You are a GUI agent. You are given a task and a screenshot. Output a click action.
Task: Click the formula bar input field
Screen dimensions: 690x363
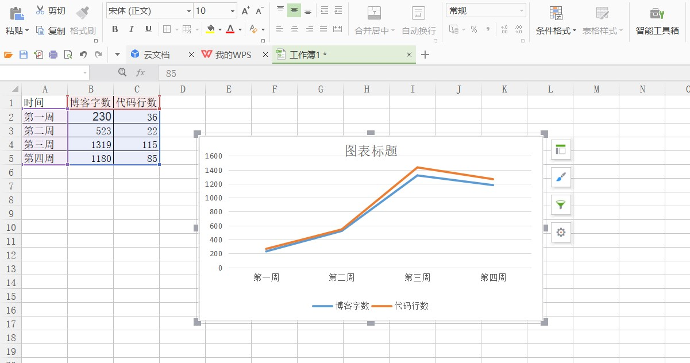[x=424, y=73]
